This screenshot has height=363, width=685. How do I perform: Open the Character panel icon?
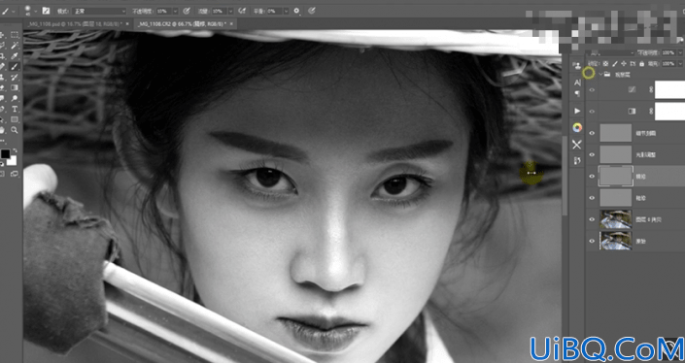pyautogui.click(x=577, y=82)
